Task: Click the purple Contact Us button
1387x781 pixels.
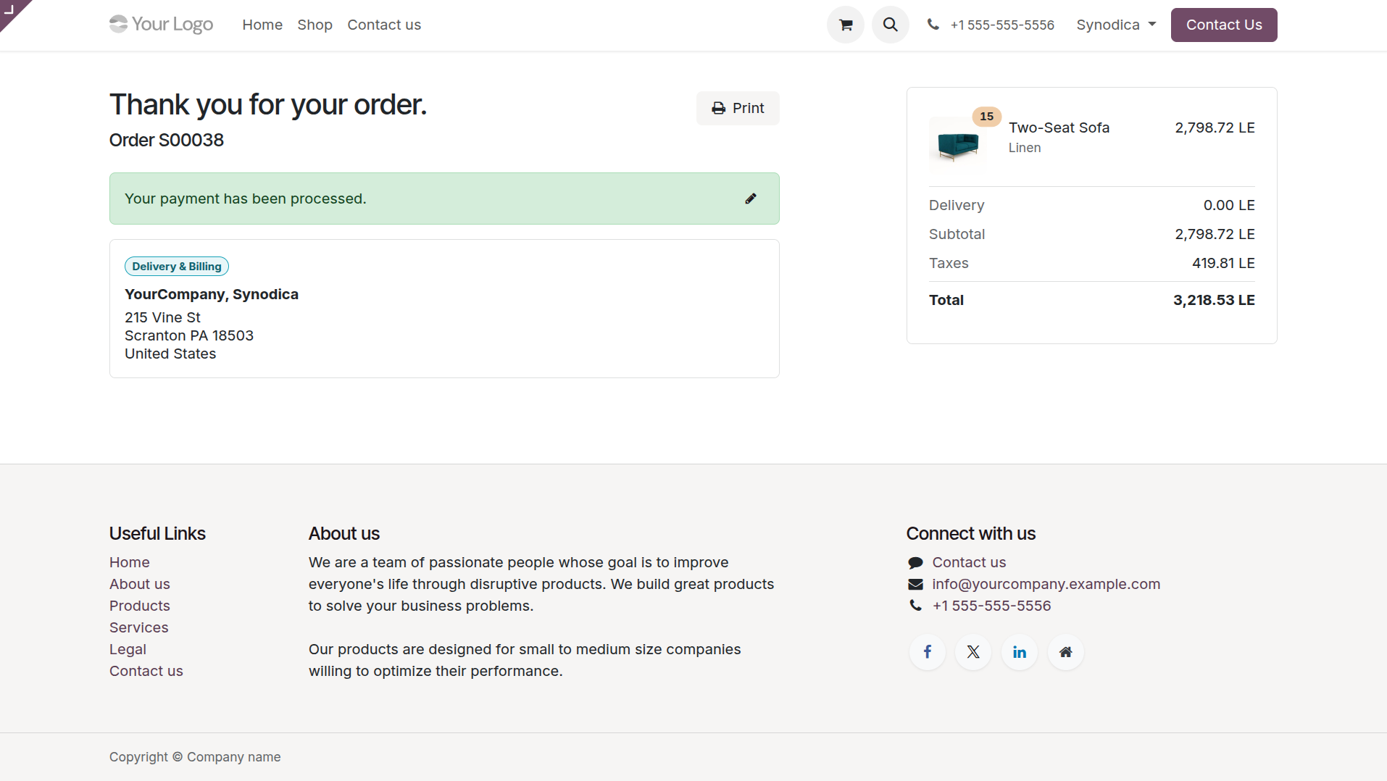Action: click(1224, 25)
